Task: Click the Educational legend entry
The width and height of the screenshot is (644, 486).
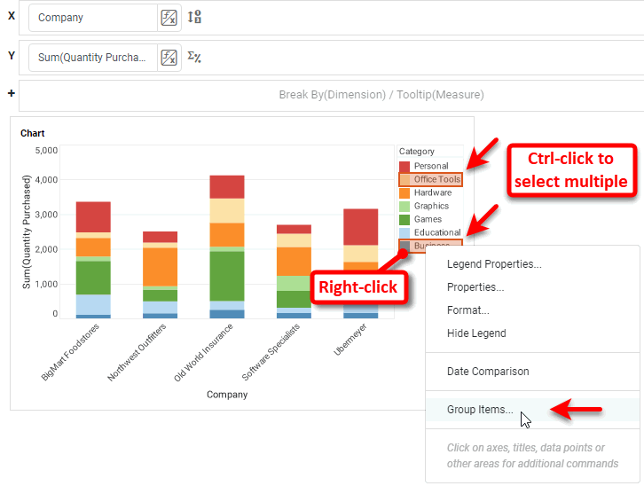Action: point(436,232)
